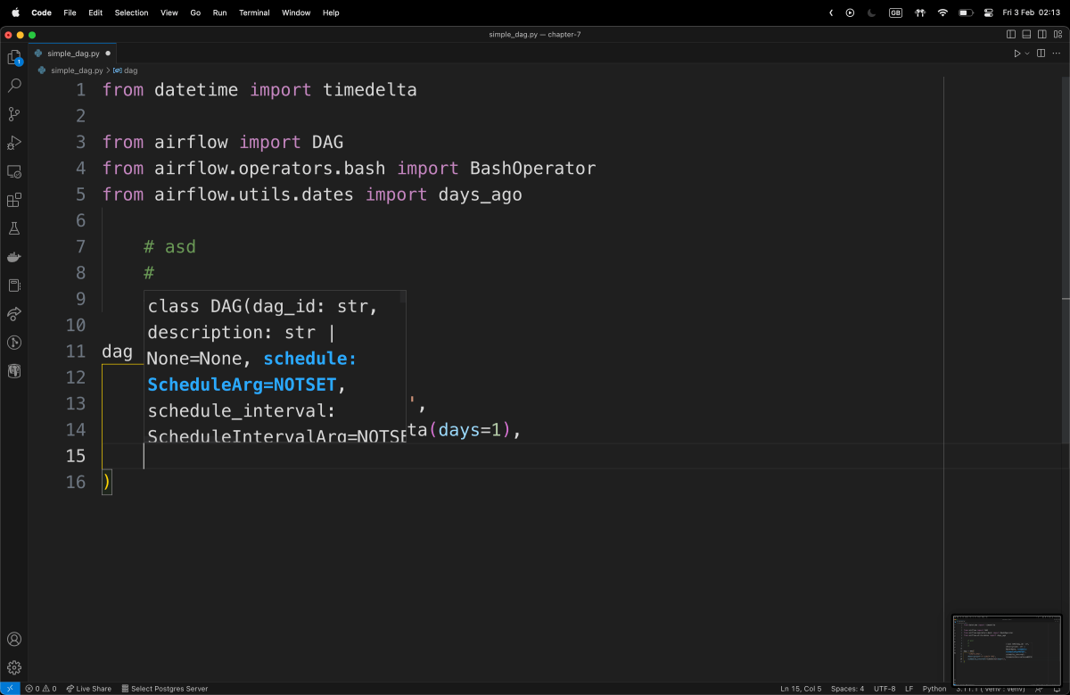Change end of line sequence LF
Screen dimensions: 1070x695
[909, 689]
